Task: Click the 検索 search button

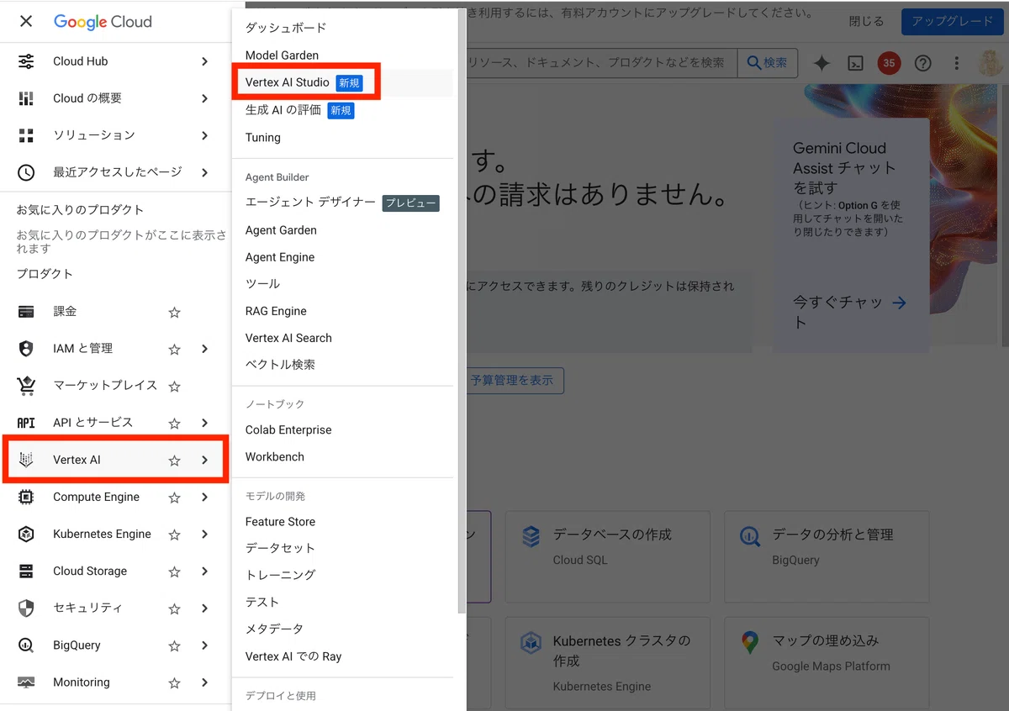Action: click(768, 63)
